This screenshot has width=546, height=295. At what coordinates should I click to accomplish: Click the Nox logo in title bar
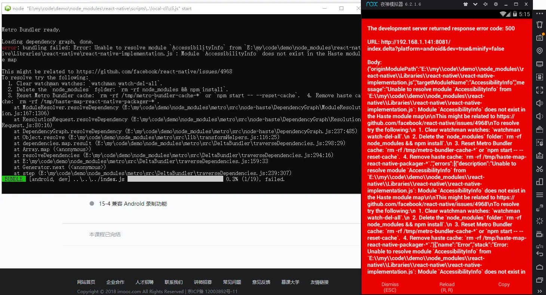[372, 4]
